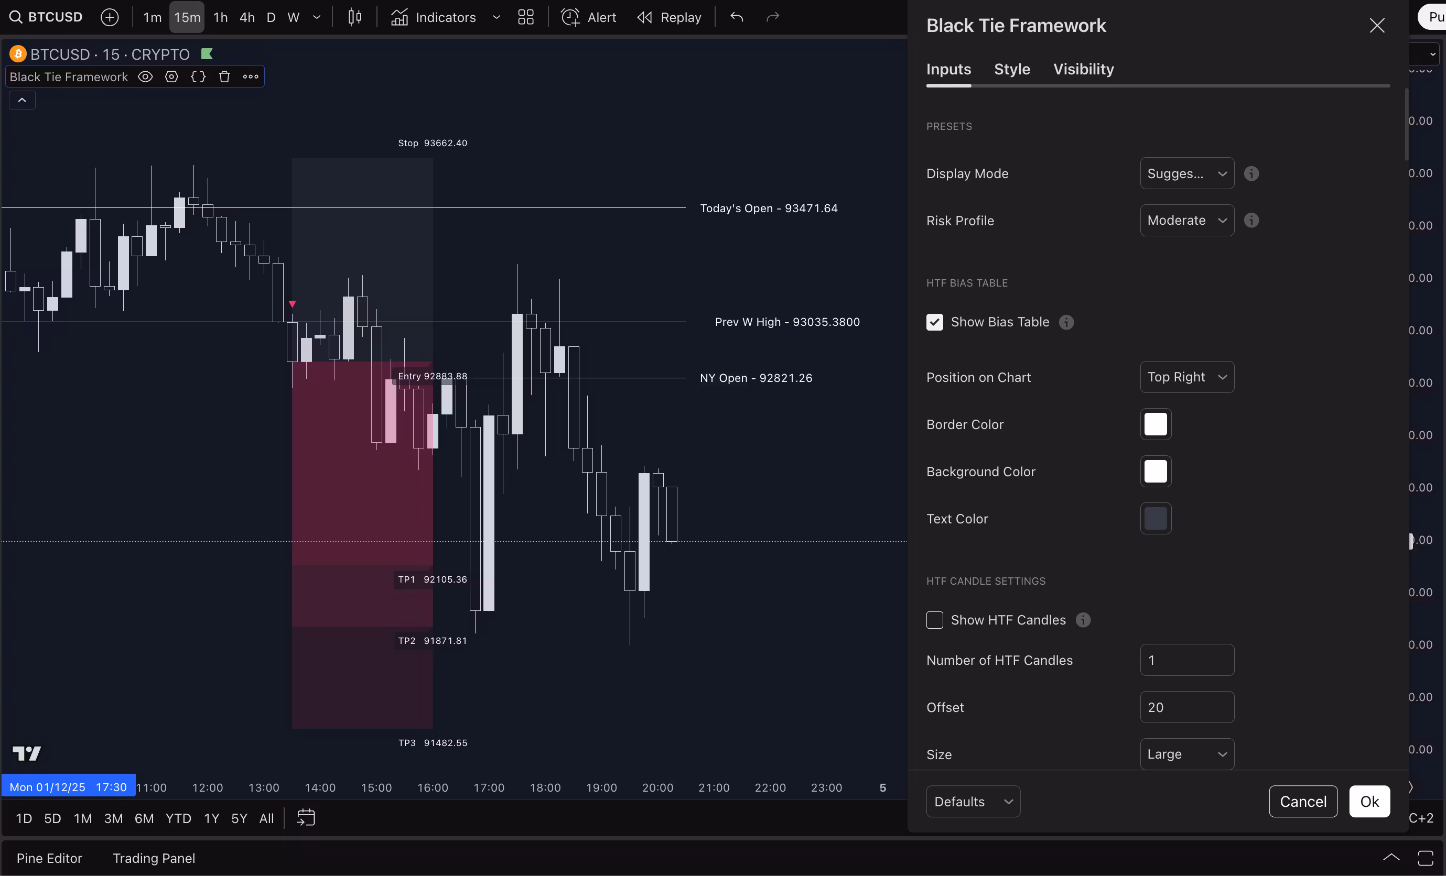Enable Show HTF Candles checkbox
The width and height of the screenshot is (1446, 876).
934,620
